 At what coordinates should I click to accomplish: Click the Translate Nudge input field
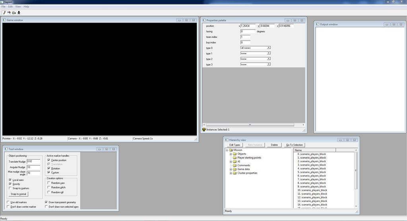click(x=33, y=161)
